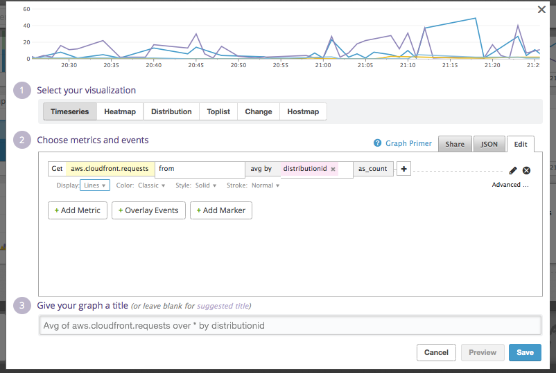Remove the query with the black X icon
The width and height of the screenshot is (556, 373).
point(526,170)
